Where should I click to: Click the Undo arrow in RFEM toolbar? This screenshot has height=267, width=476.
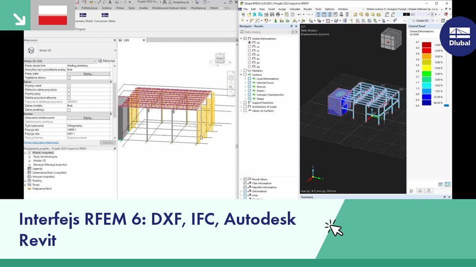coord(300,14)
